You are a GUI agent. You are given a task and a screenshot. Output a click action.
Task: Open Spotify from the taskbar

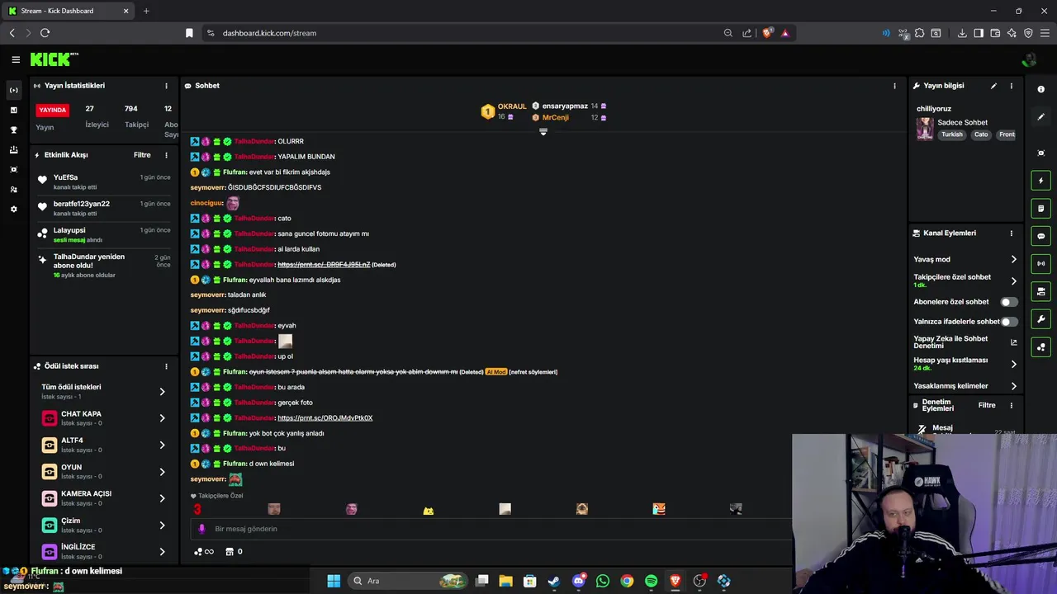pos(651,581)
